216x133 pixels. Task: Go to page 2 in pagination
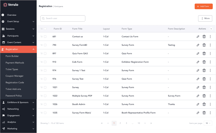(x=120, y=123)
